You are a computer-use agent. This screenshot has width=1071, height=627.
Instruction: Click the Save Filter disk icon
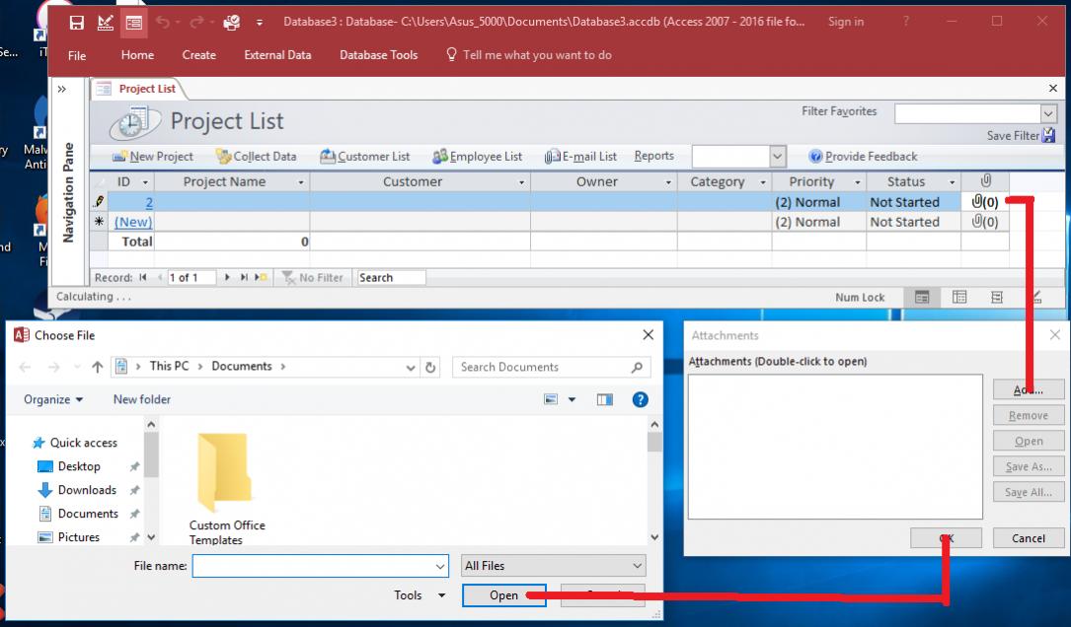click(1048, 135)
